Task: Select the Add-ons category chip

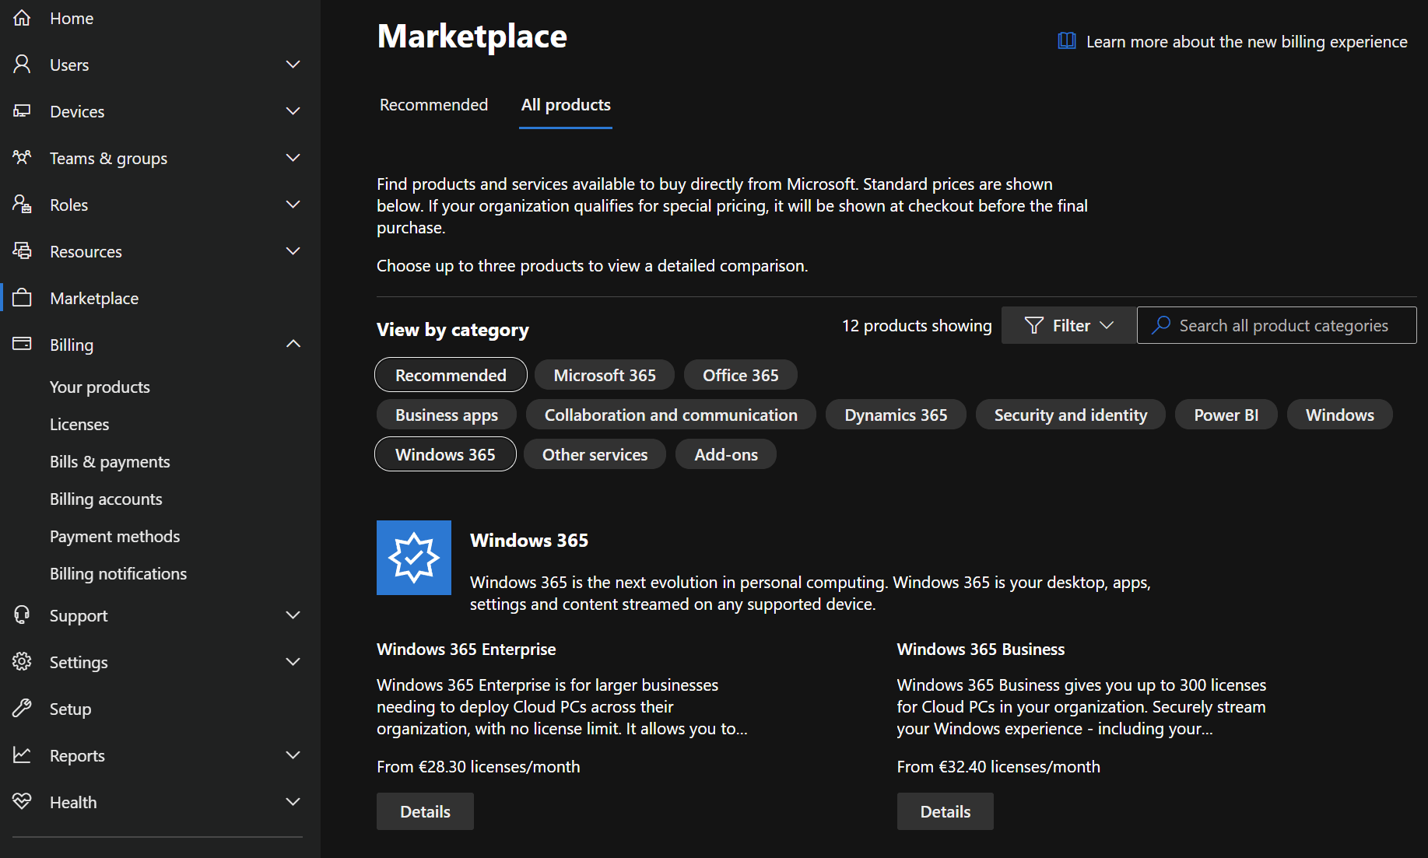Action: (x=725, y=454)
